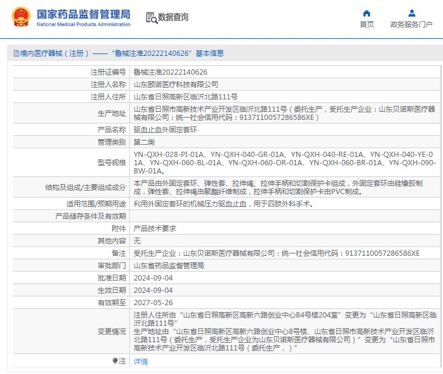Image resolution: width=443 pixels, height=374 pixels.
Task: Click product name 驱血止血外固定套环
Action: click(x=165, y=130)
